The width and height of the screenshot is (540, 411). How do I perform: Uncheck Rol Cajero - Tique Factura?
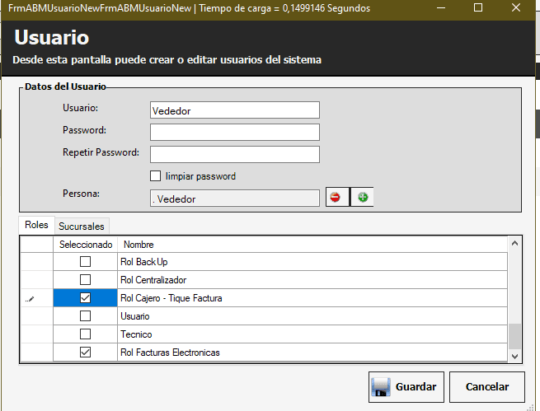(x=85, y=298)
